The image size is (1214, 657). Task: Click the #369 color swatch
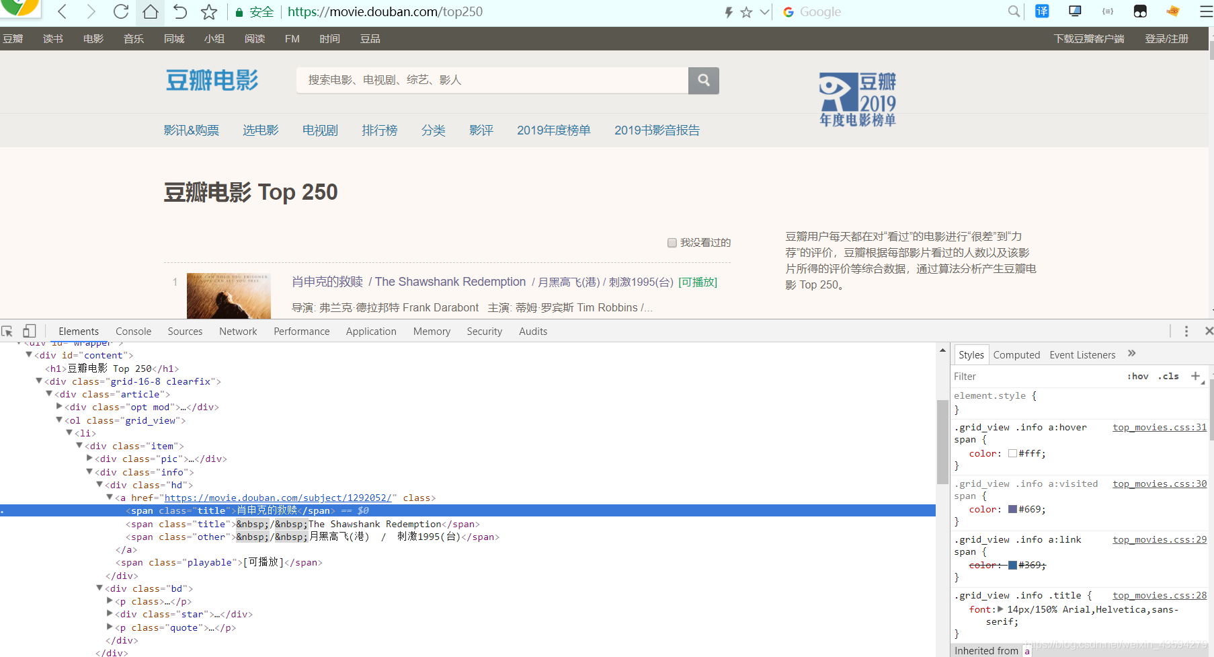pos(1012,565)
